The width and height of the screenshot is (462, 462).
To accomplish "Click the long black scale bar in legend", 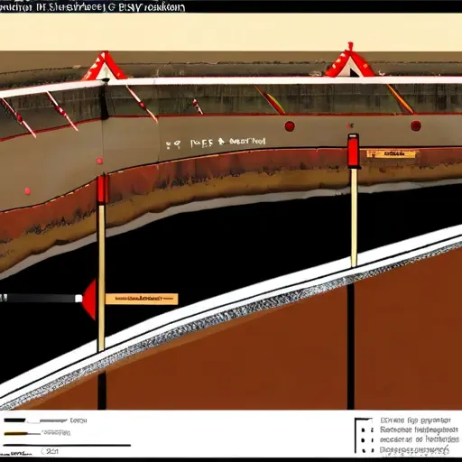I will [x=67, y=445].
